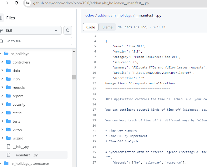Reload the page with the browser refresh icon
The image size is (207, 167).
coord(17,3)
